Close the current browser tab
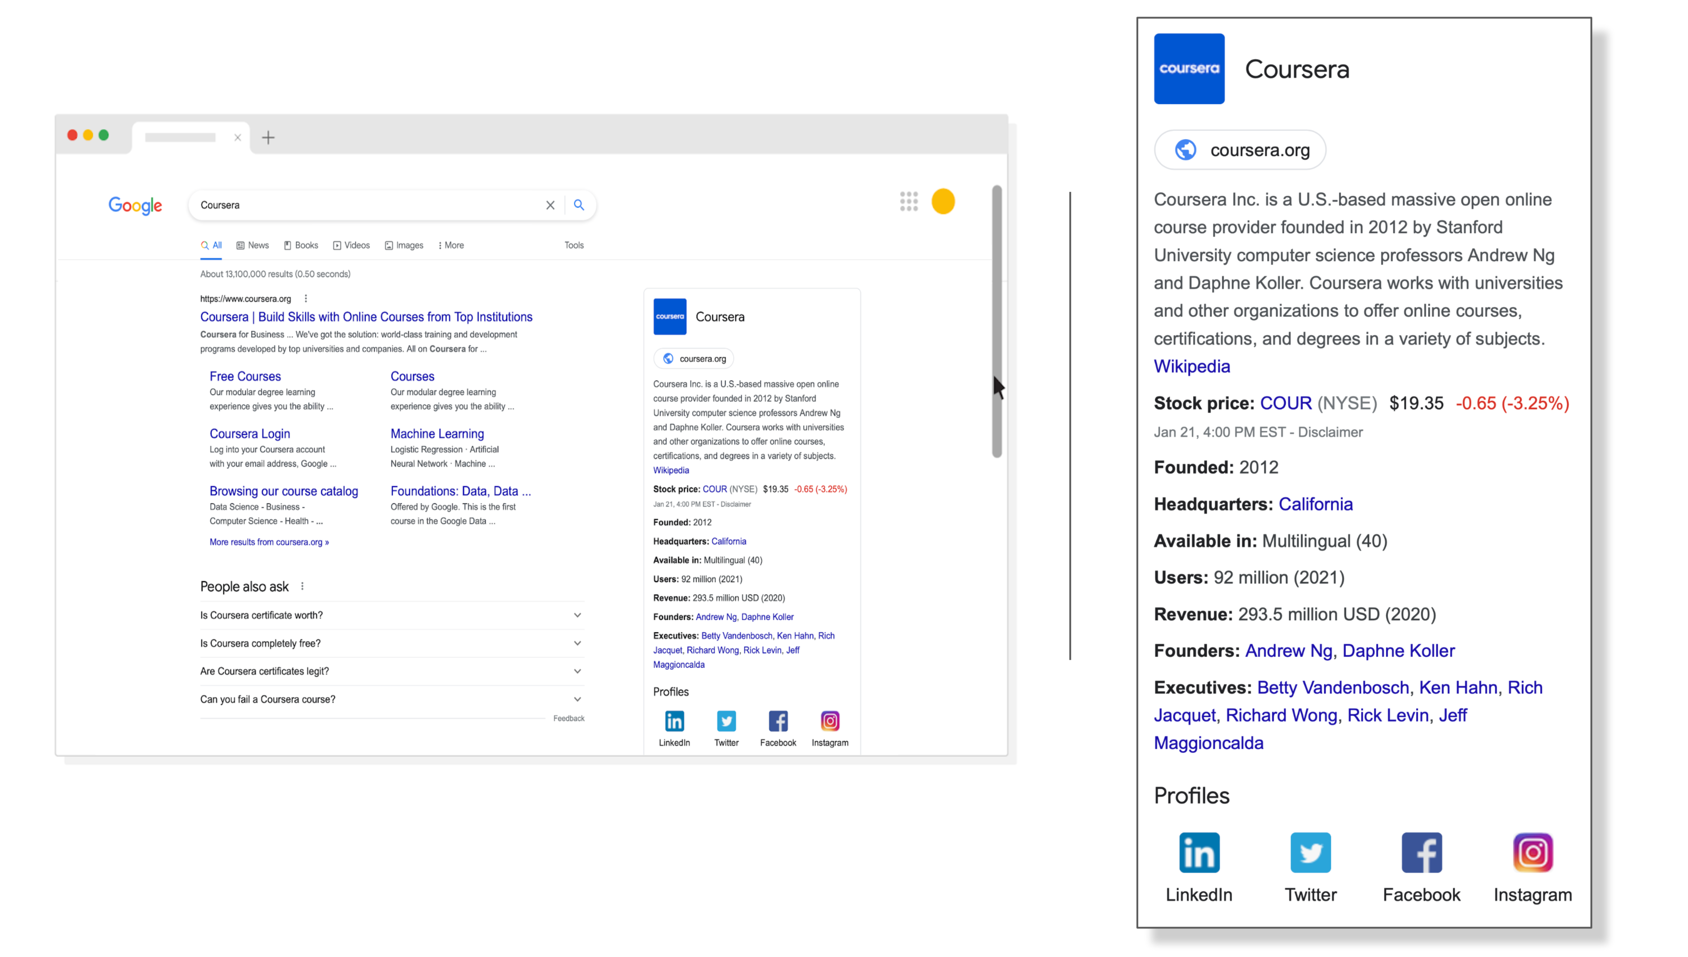Image resolution: width=1688 pixels, height=957 pixels. pyautogui.click(x=237, y=137)
